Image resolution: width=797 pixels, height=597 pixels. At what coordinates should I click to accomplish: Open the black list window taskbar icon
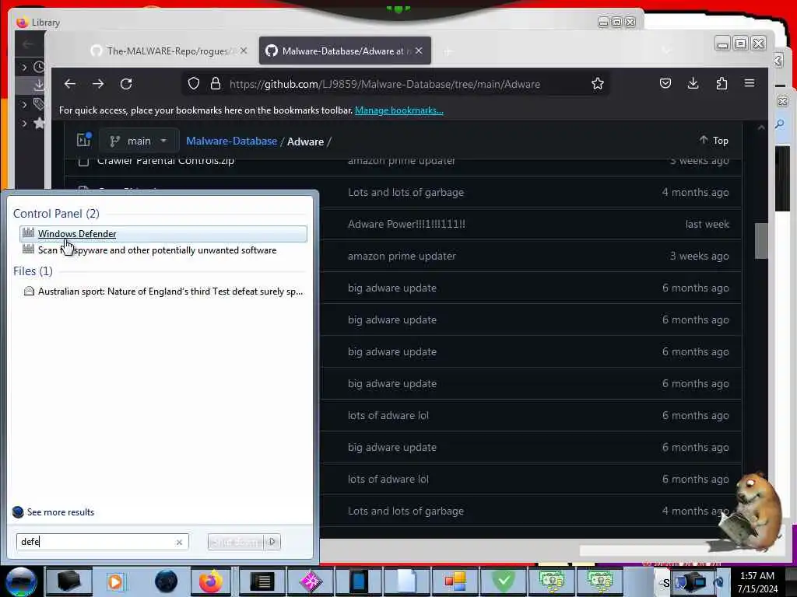point(262,581)
